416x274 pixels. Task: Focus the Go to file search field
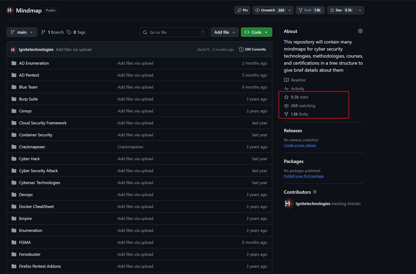pyautogui.click(x=174, y=32)
